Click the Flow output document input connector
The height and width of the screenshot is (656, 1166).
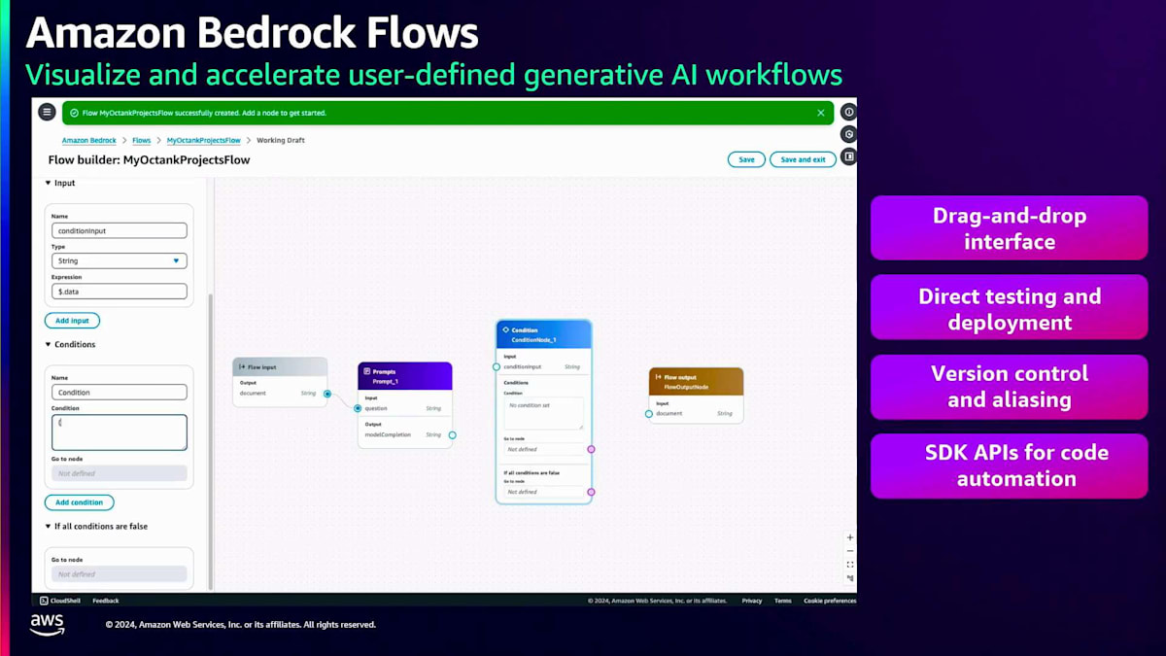click(649, 413)
